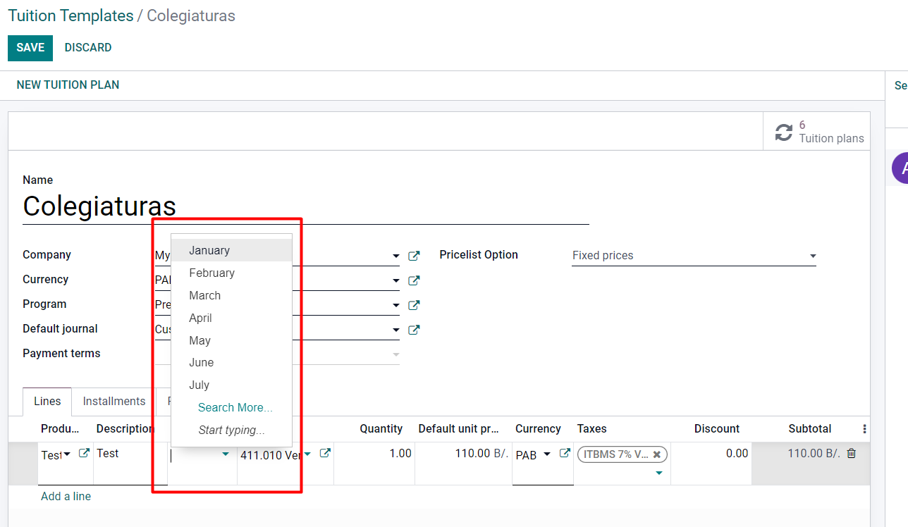Image resolution: width=908 pixels, height=527 pixels.
Task: Open the line Currency PAB external link
Action: [564, 454]
